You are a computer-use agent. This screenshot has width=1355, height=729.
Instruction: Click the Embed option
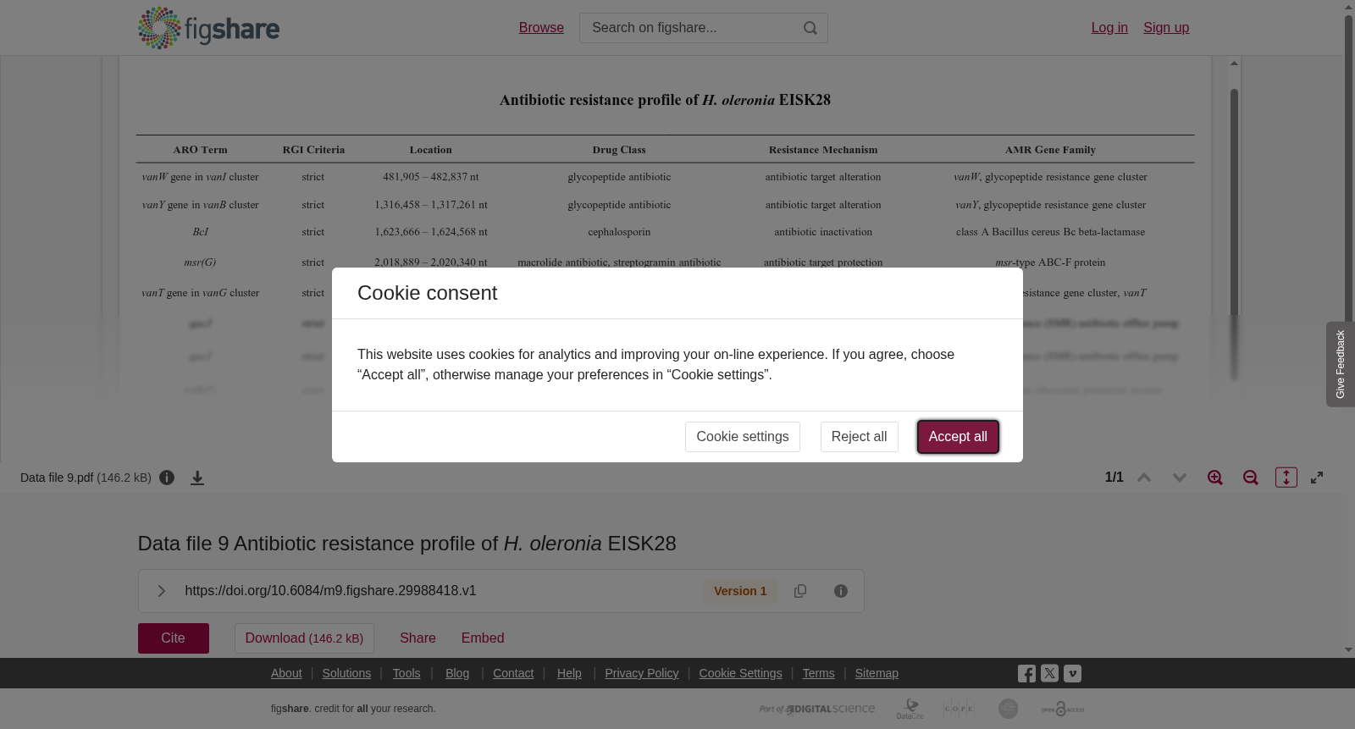click(x=483, y=638)
